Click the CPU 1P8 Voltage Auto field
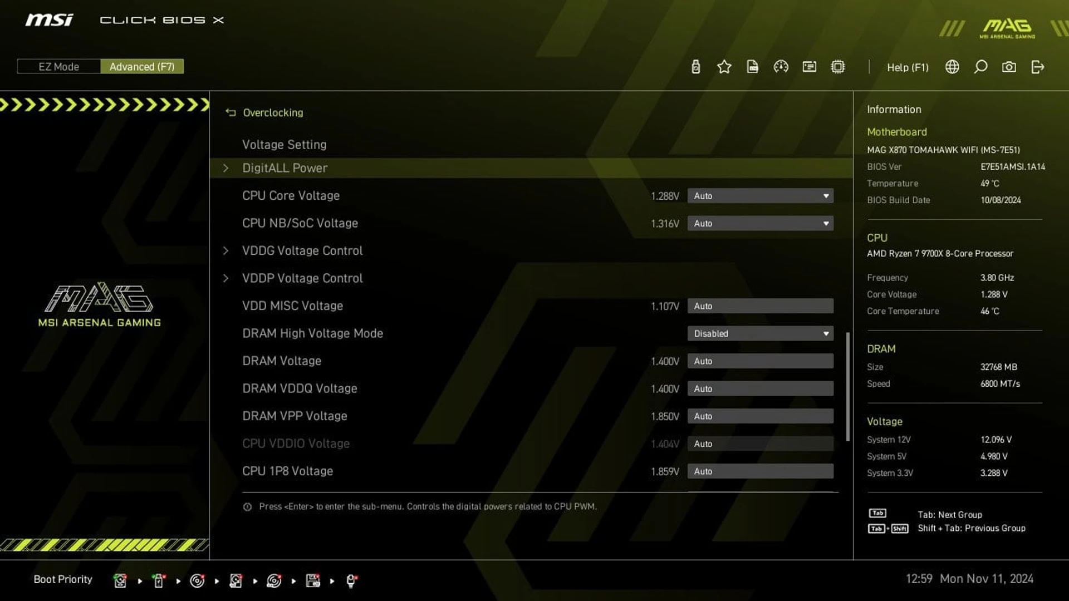The width and height of the screenshot is (1069, 601). (760, 471)
